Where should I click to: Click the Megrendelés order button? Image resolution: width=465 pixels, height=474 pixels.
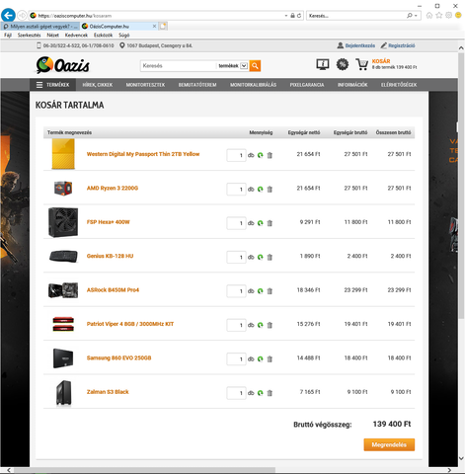pyautogui.click(x=389, y=444)
